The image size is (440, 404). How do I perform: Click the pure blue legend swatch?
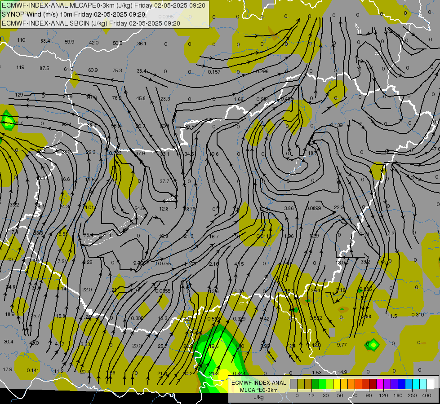click(401, 384)
